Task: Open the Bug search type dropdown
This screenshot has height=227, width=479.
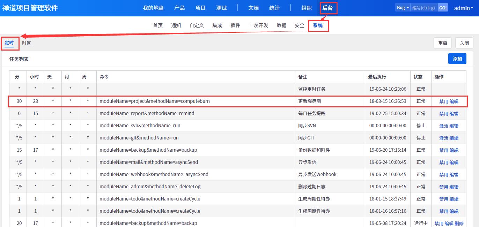Action: coord(403,8)
